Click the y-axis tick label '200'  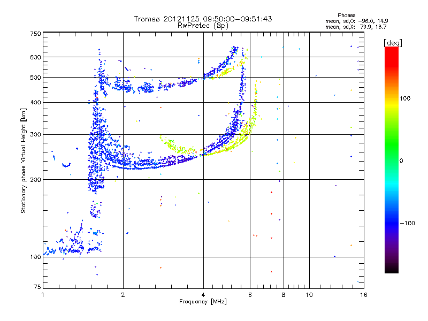click(x=35, y=180)
